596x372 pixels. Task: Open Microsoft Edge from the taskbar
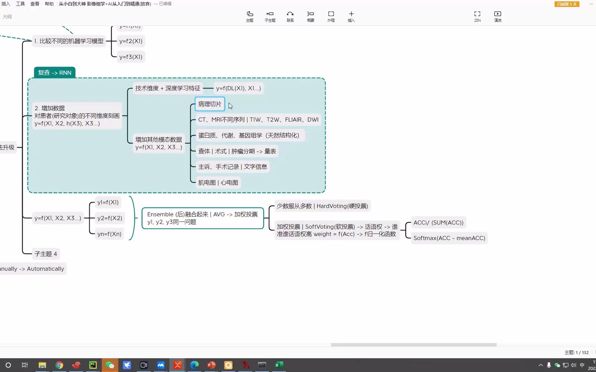[x=195, y=365]
